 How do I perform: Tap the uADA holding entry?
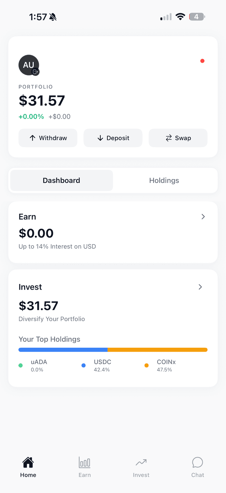(x=39, y=365)
